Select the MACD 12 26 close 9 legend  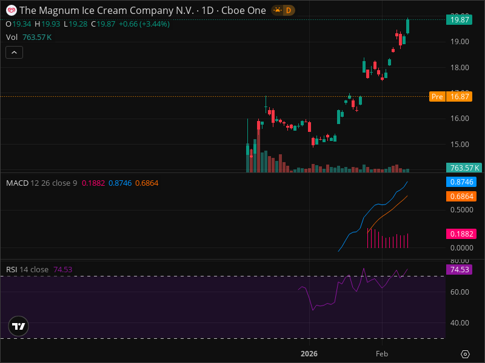point(41,183)
